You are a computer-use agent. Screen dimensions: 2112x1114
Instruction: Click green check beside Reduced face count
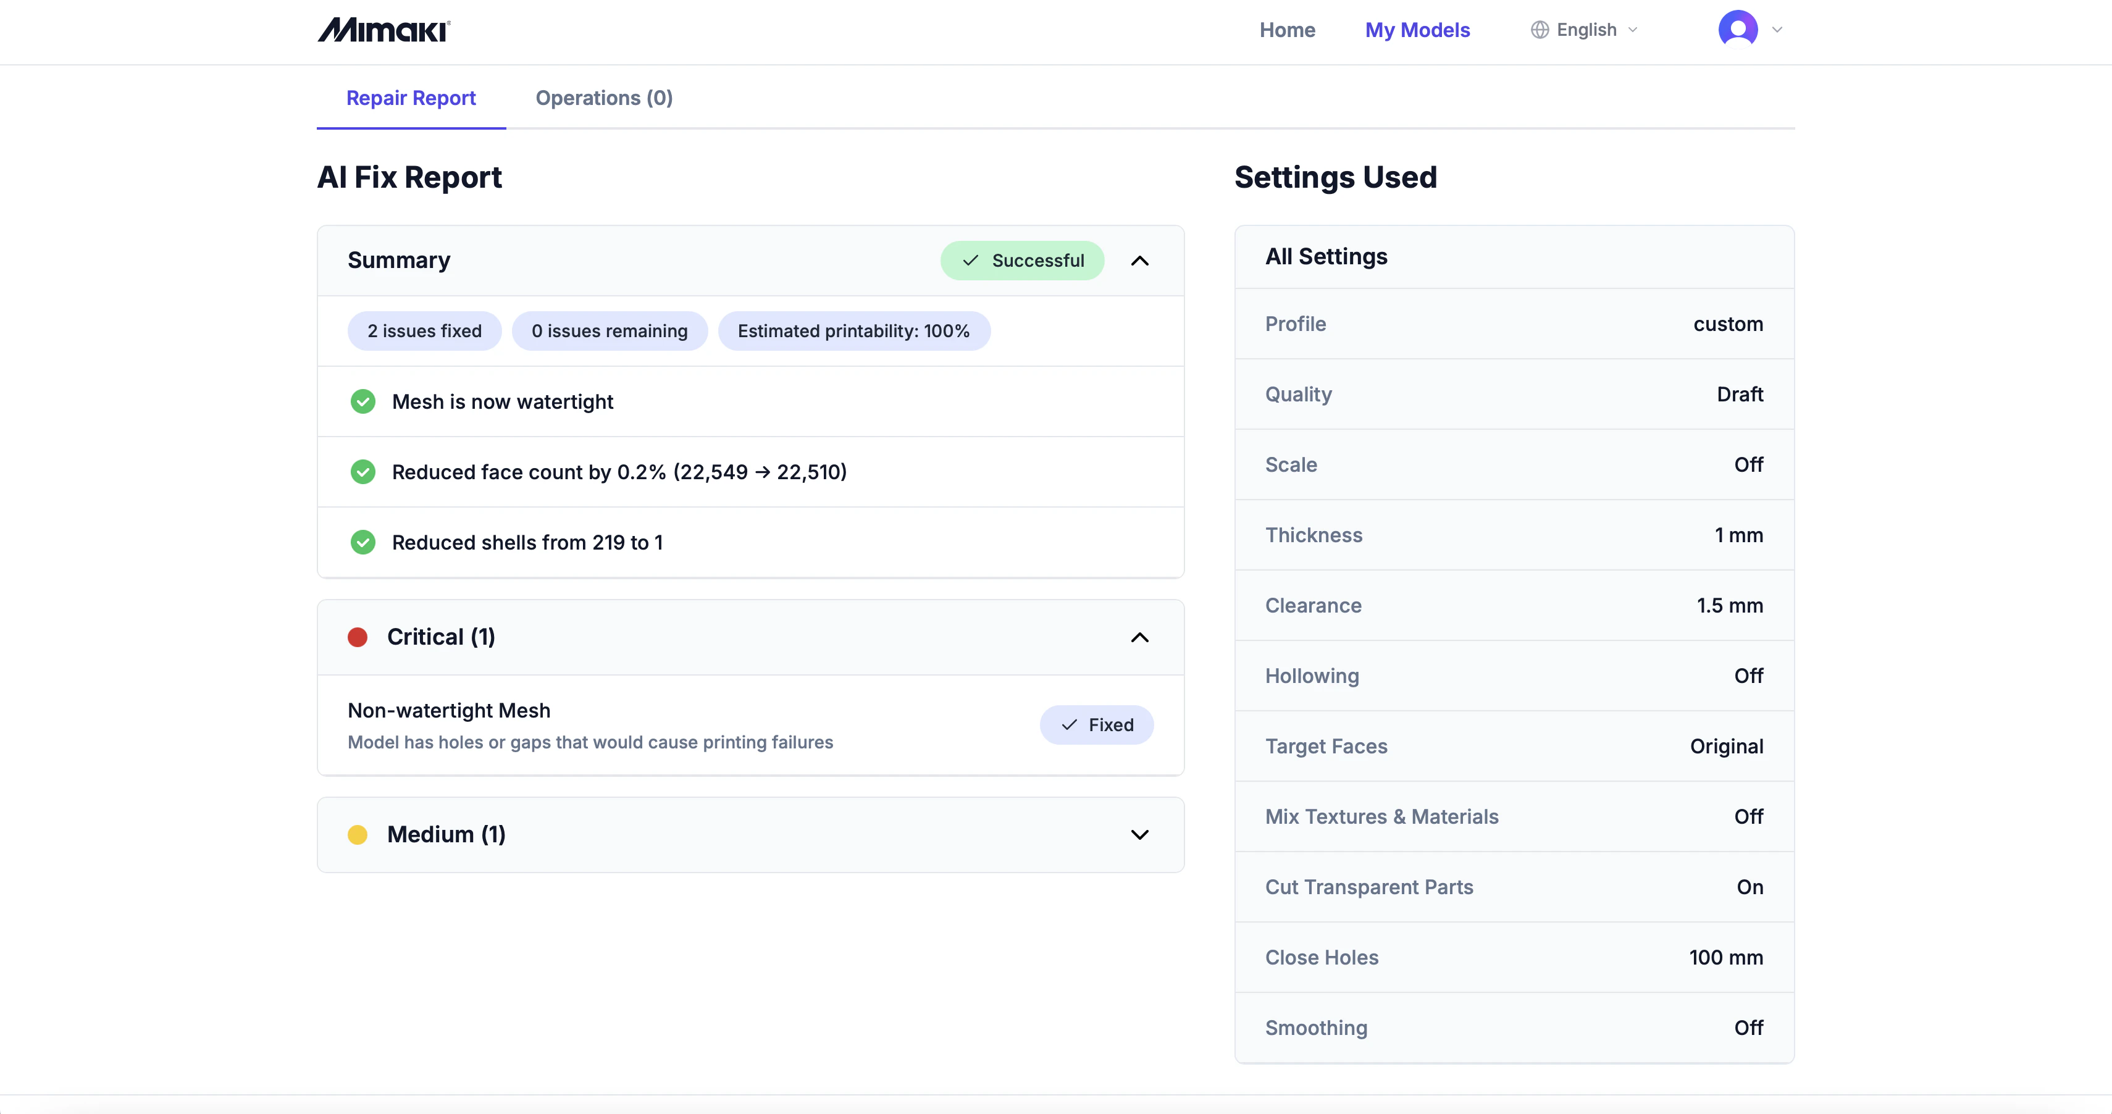362,472
